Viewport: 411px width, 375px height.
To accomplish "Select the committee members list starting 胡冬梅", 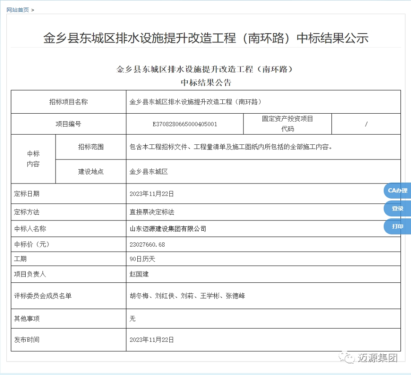I will click(187, 296).
